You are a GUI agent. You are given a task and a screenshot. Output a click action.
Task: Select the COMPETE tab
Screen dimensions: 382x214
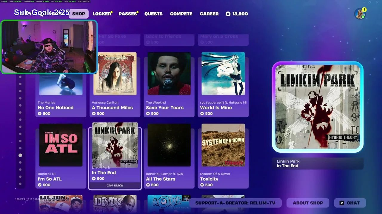coord(181,14)
